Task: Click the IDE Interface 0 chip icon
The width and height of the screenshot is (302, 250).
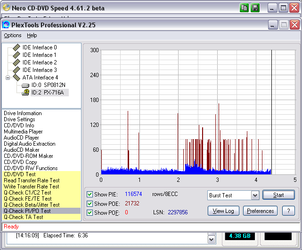Action: point(16,47)
